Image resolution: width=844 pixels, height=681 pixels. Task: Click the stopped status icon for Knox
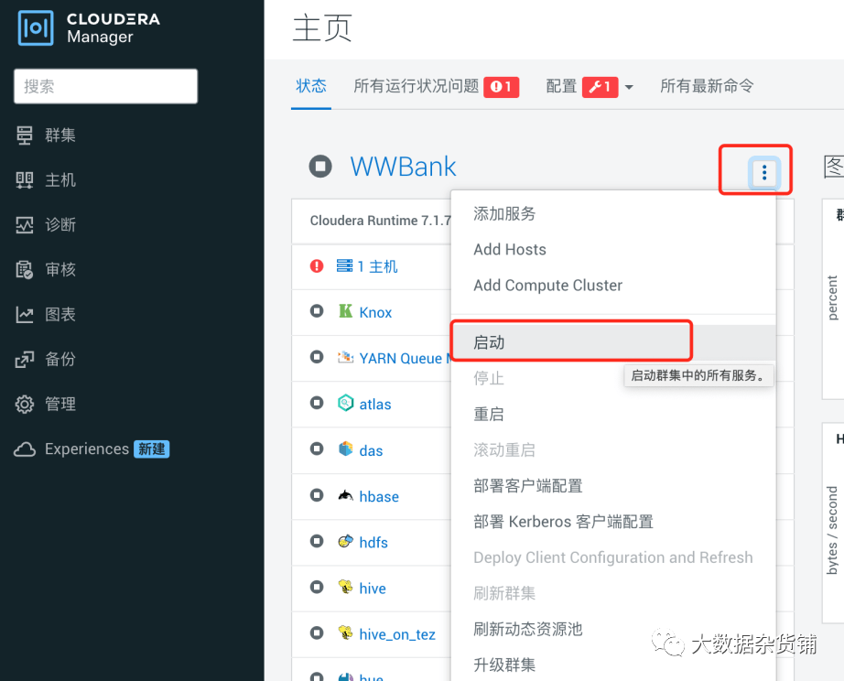(317, 311)
